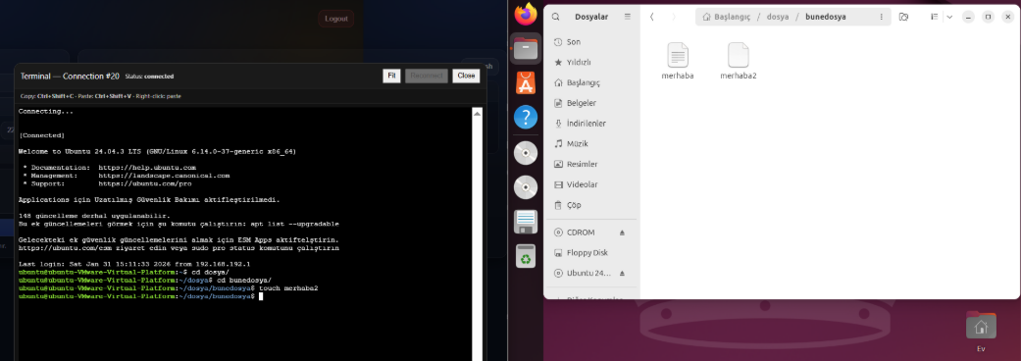Click dosya in the path bar
1021x361 pixels.
pos(777,17)
